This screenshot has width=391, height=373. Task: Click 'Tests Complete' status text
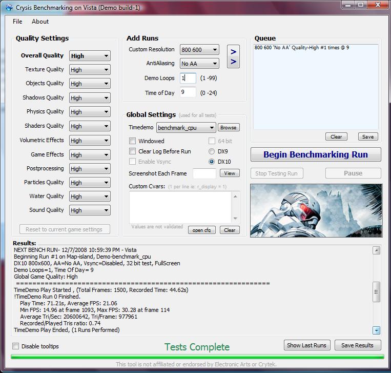tap(197, 347)
